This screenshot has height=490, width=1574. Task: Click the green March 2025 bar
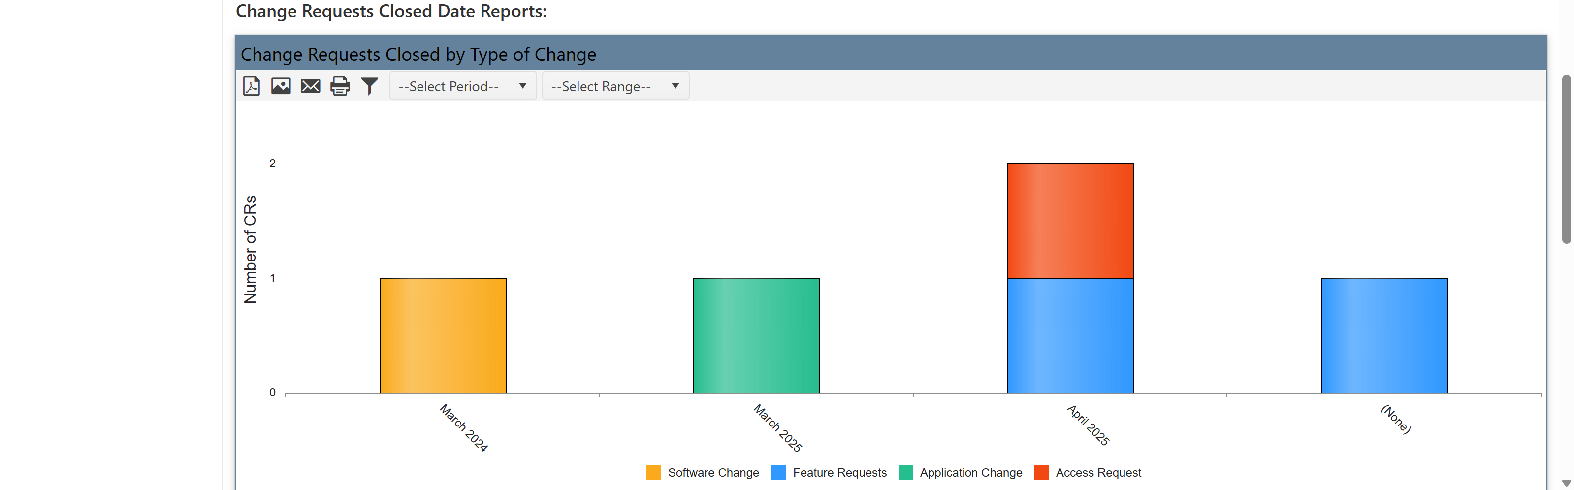click(756, 335)
